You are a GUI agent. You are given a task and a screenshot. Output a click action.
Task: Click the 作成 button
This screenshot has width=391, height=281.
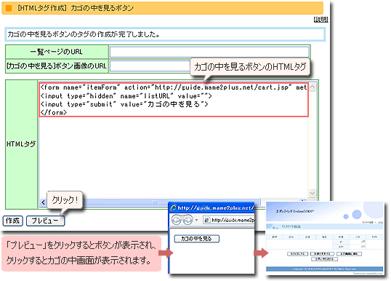click(12, 221)
